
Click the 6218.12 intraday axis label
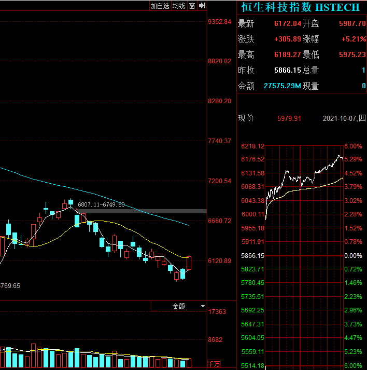pyautogui.click(x=252, y=146)
